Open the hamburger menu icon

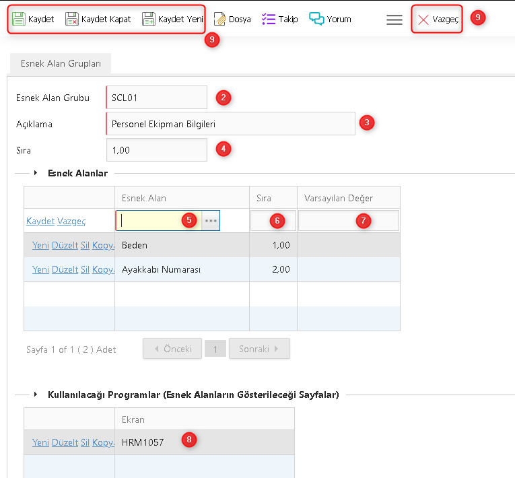394,20
